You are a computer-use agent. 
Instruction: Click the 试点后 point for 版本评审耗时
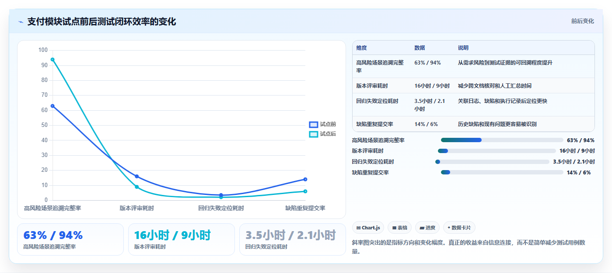137,187
